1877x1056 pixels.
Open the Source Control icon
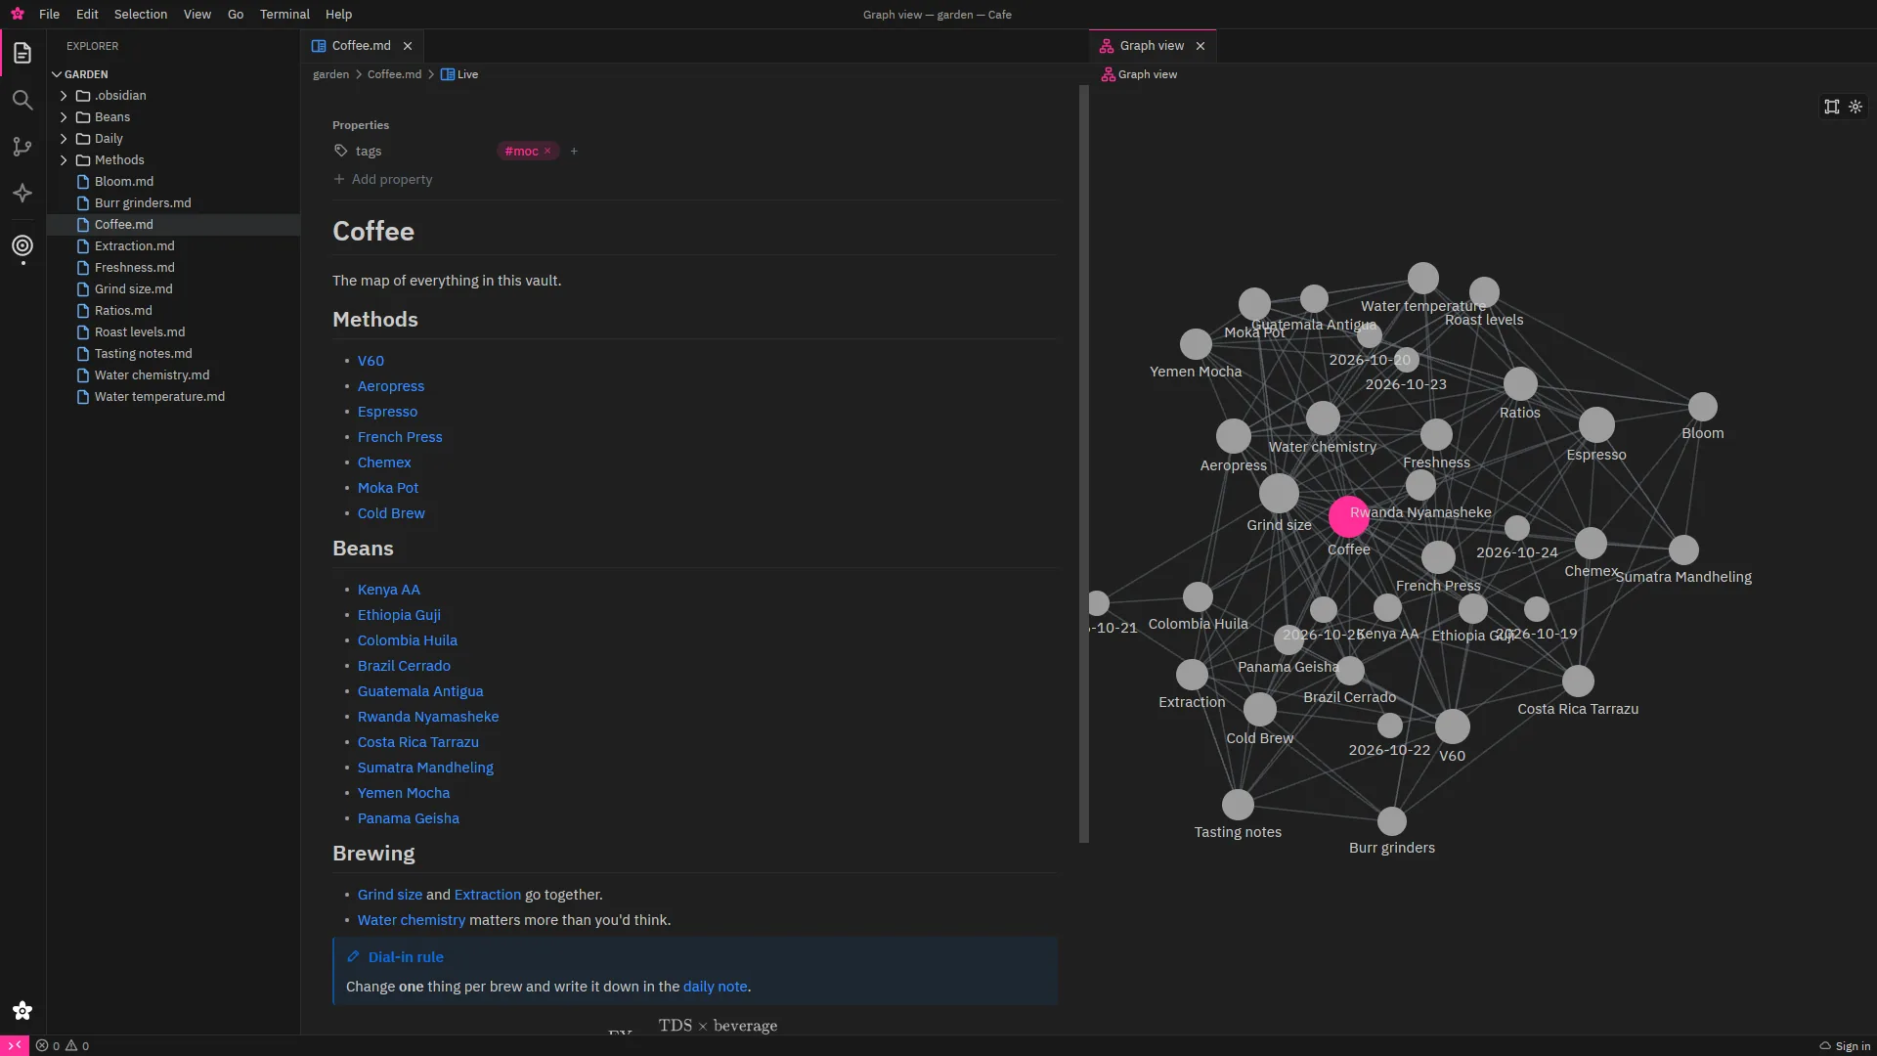point(22,147)
